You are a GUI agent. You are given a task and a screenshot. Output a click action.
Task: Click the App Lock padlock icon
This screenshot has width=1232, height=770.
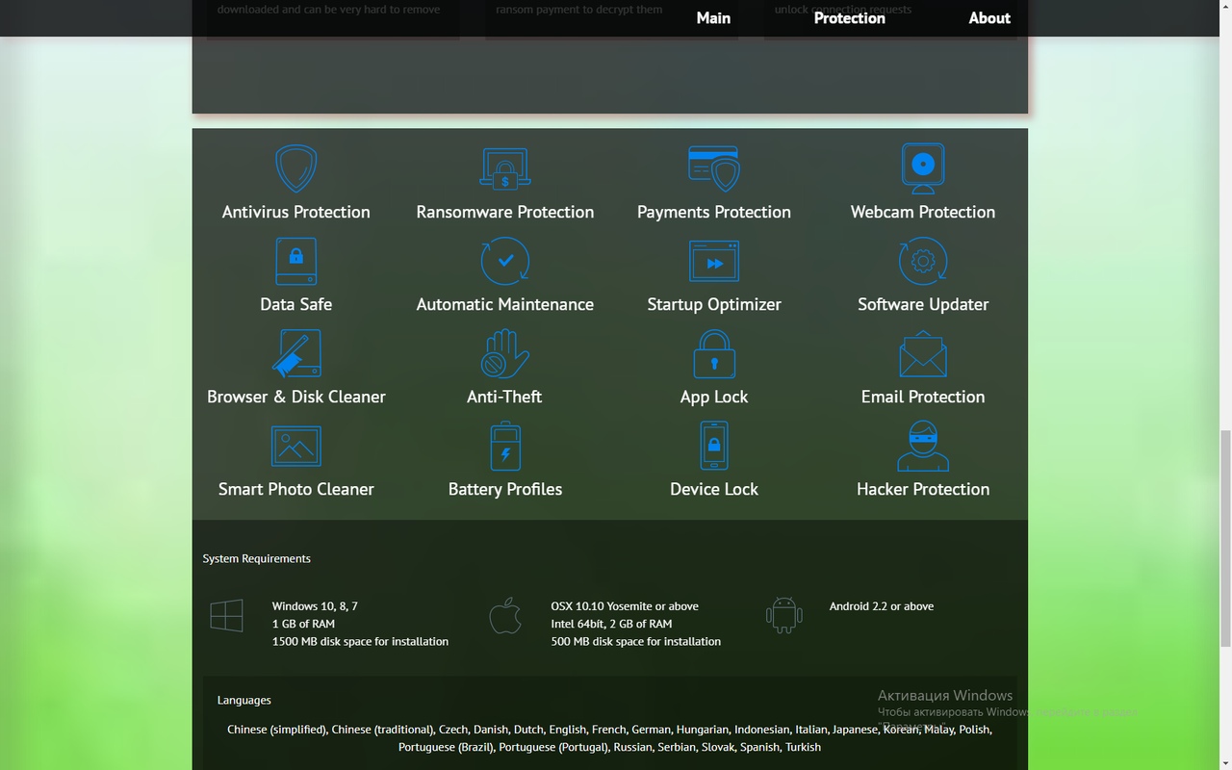click(713, 354)
